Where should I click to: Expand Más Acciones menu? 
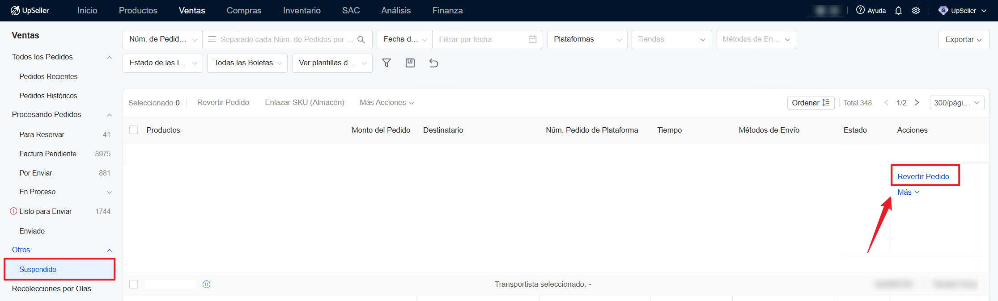click(386, 103)
